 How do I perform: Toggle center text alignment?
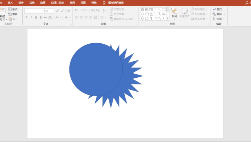(x=81, y=17)
